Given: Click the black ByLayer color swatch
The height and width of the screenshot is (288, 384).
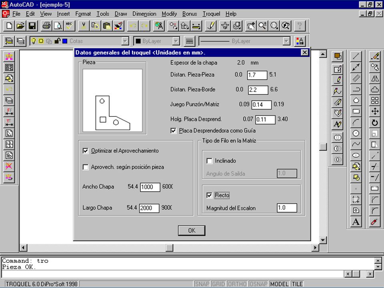Looking at the screenshot, I should (x=138, y=41).
